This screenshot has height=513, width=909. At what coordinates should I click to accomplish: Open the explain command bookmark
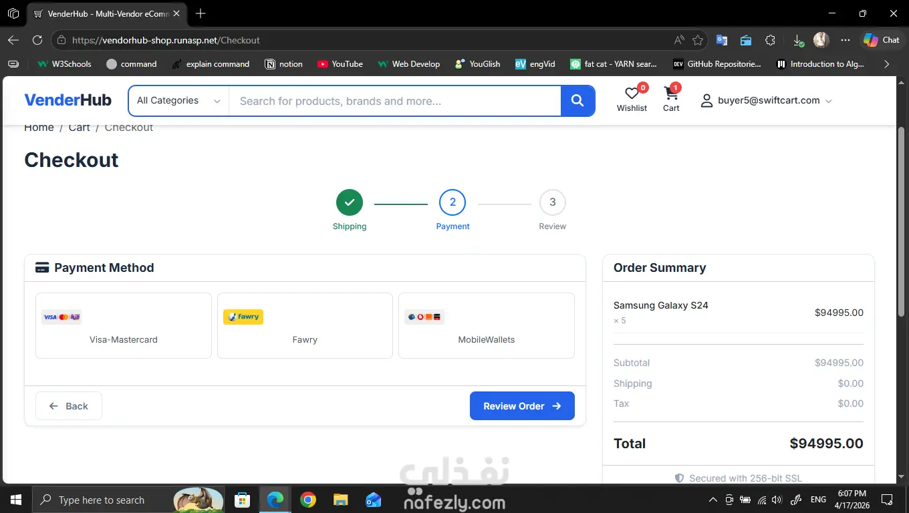coord(211,64)
